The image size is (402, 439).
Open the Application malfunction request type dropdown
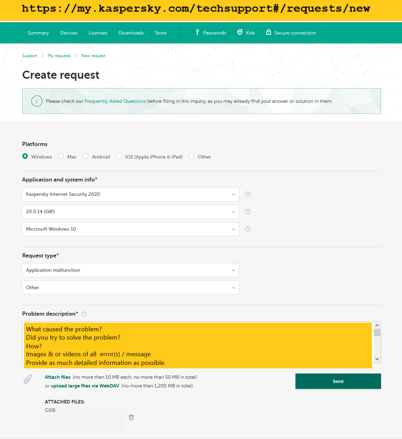[131, 270]
